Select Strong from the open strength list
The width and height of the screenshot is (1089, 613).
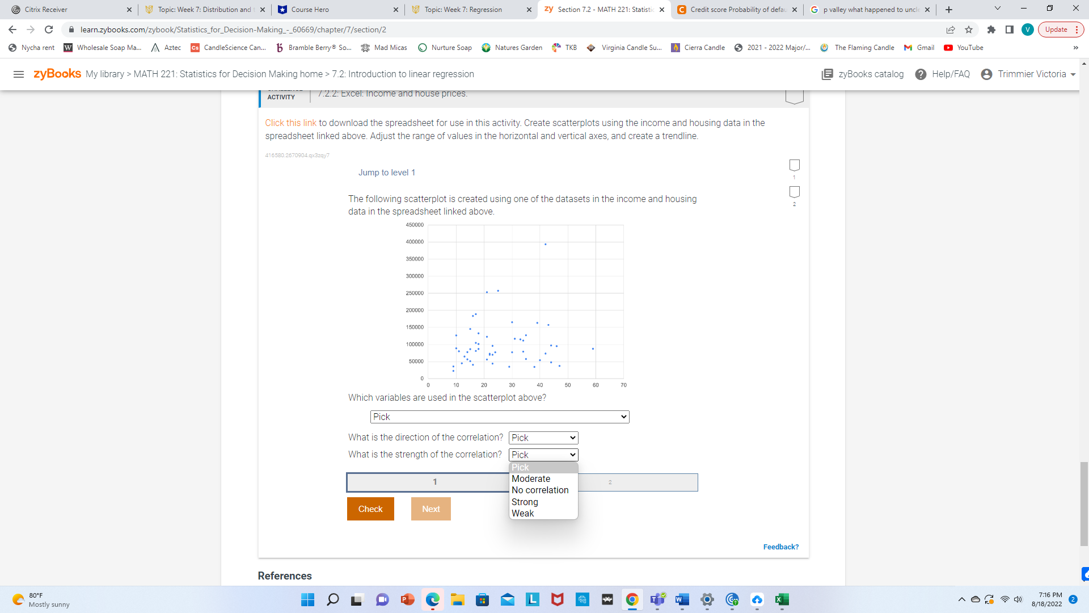coord(525,502)
